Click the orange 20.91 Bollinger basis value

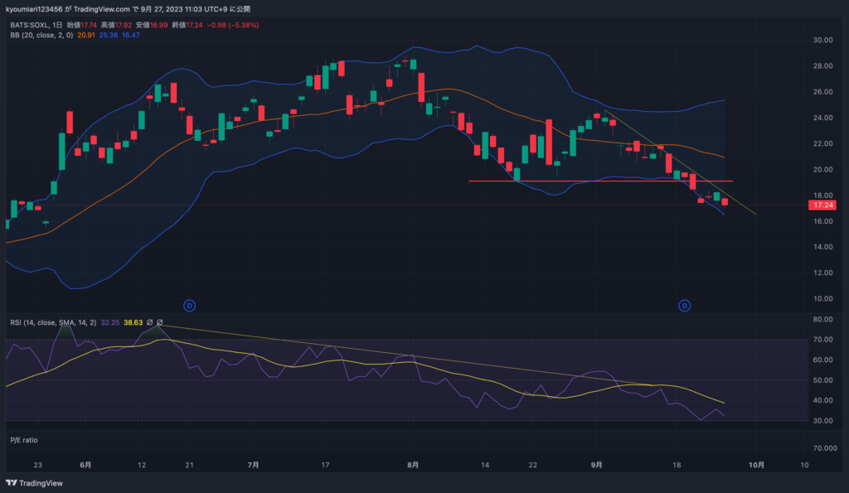pyautogui.click(x=86, y=35)
